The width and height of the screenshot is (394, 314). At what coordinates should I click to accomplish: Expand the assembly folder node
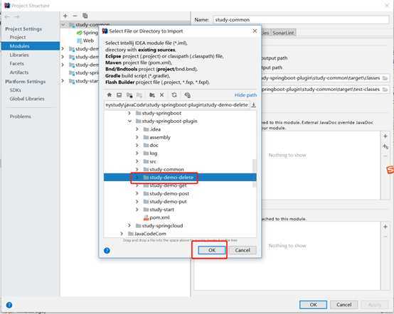point(137,137)
